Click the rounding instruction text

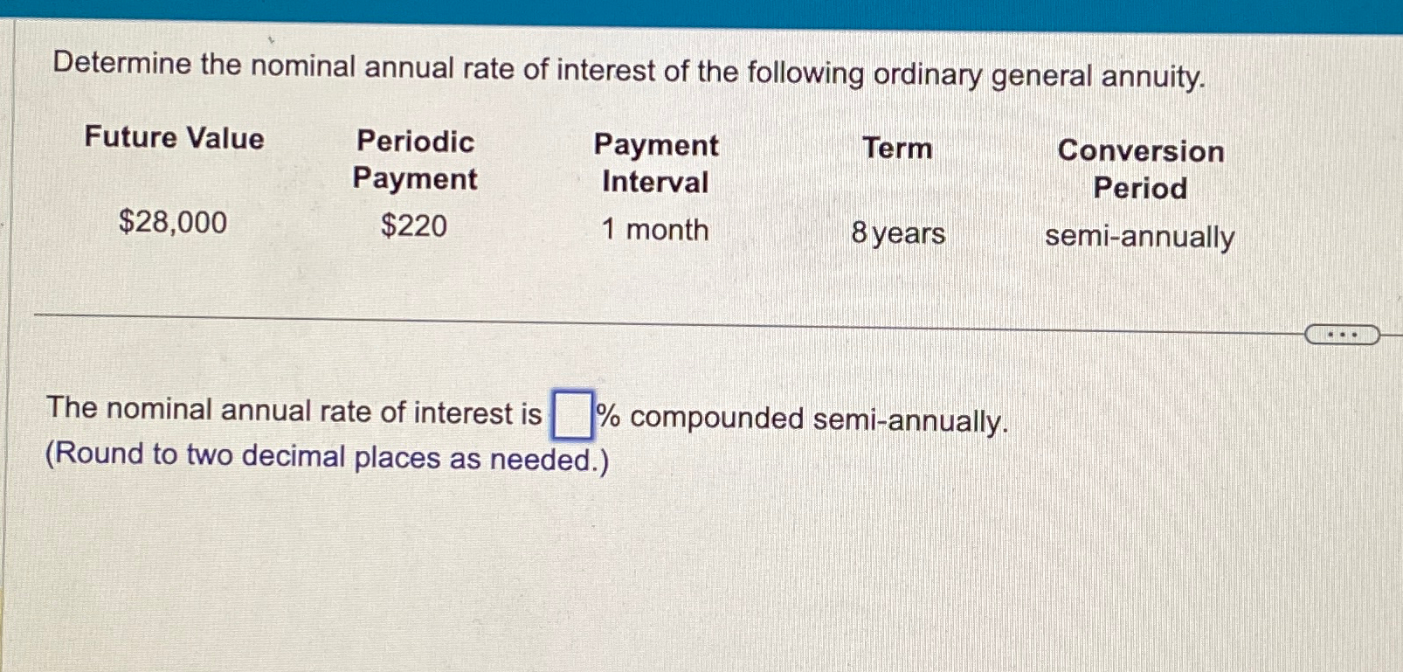[x=326, y=457]
